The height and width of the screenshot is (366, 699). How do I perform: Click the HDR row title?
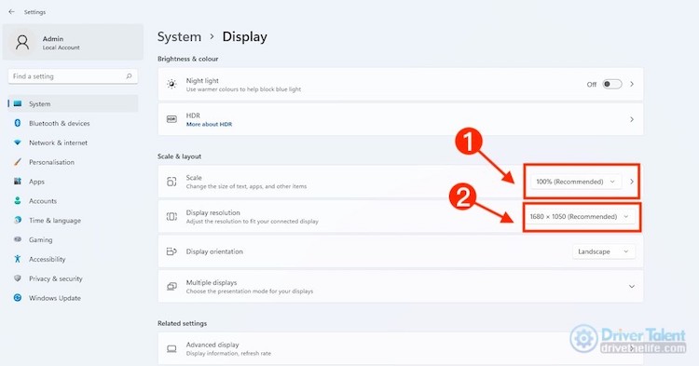[x=193, y=115]
